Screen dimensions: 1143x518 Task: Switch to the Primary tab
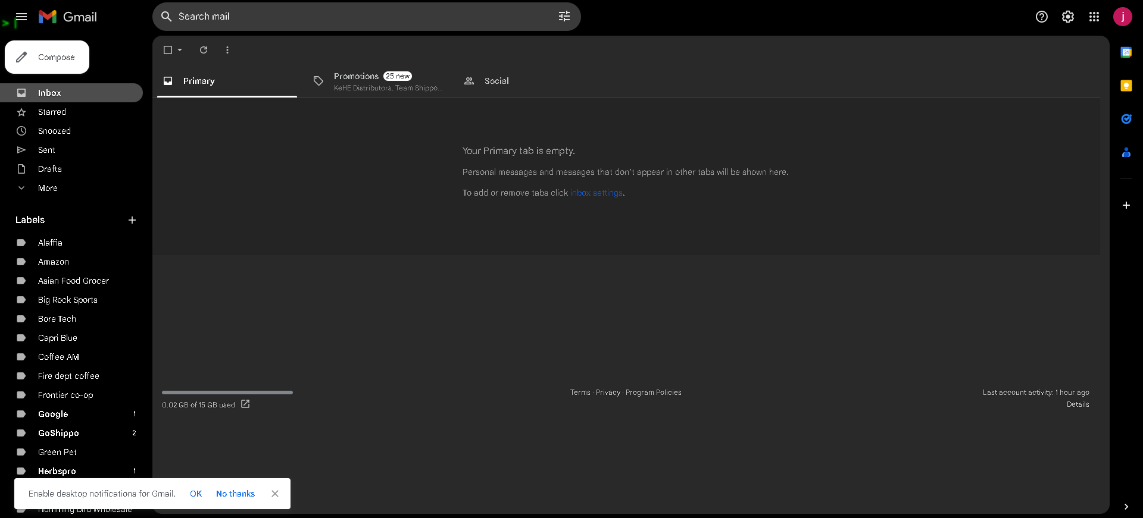pyautogui.click(x=227, y=81)
